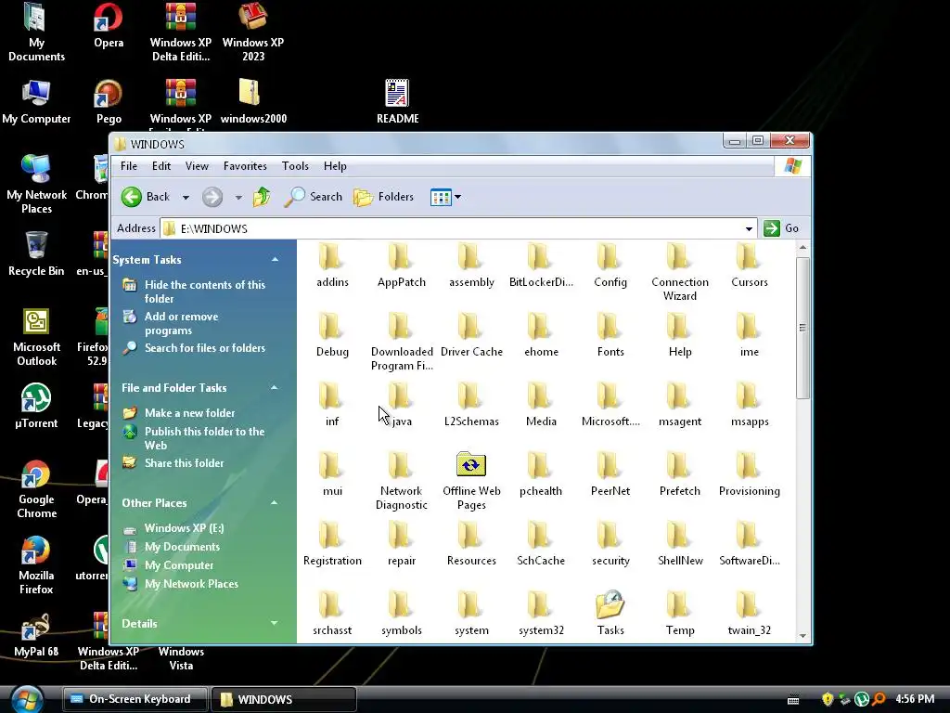Click Share this folder link
Viewport: 950px width, 713px height.
(185, 463)
